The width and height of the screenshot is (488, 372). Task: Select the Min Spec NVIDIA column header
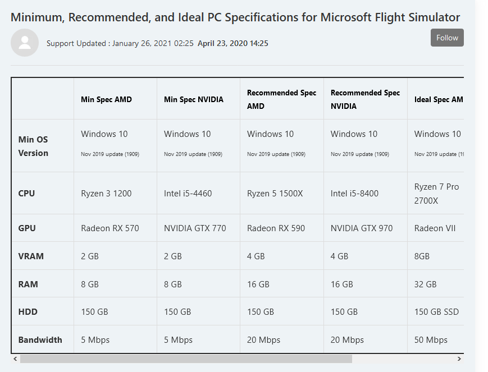194,99
